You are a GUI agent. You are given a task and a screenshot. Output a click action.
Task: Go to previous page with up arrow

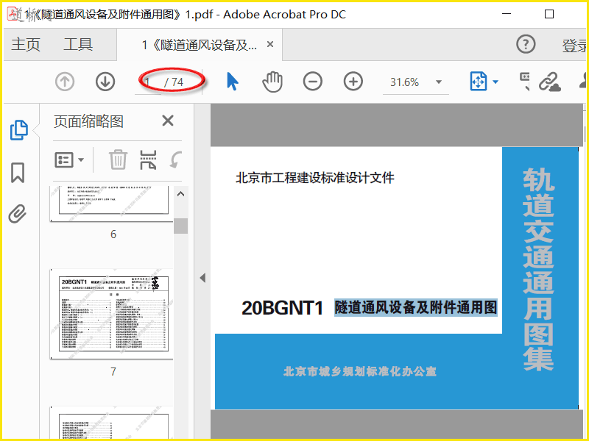(x=65, y=82)
